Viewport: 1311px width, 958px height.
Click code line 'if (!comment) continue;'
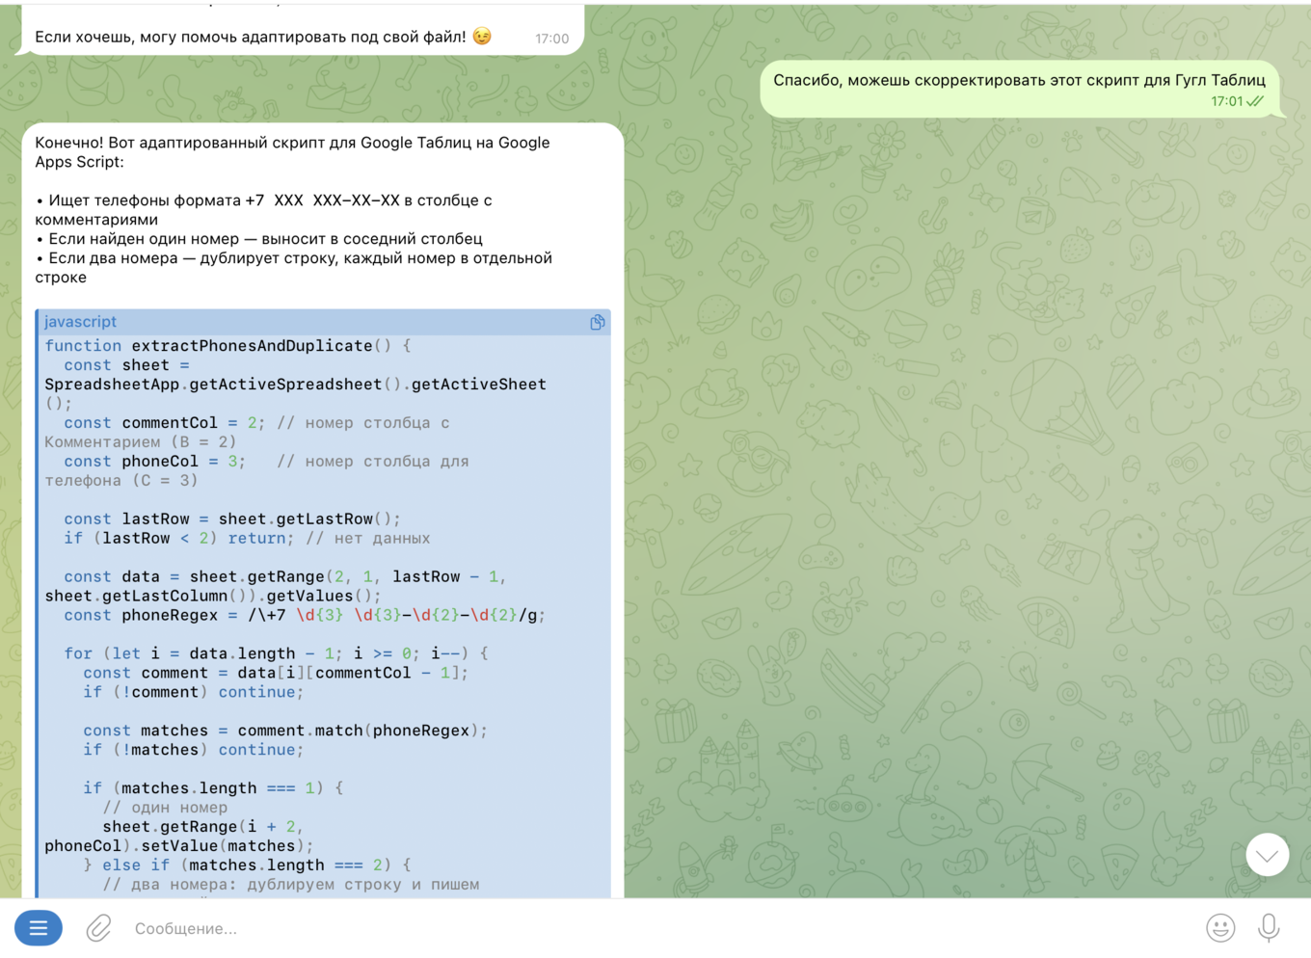click(193, 693)
